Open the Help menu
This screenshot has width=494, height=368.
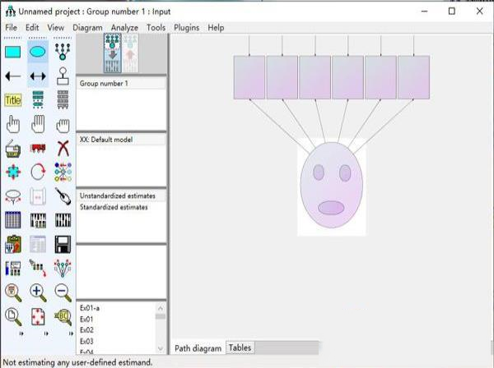click(216, 28)
